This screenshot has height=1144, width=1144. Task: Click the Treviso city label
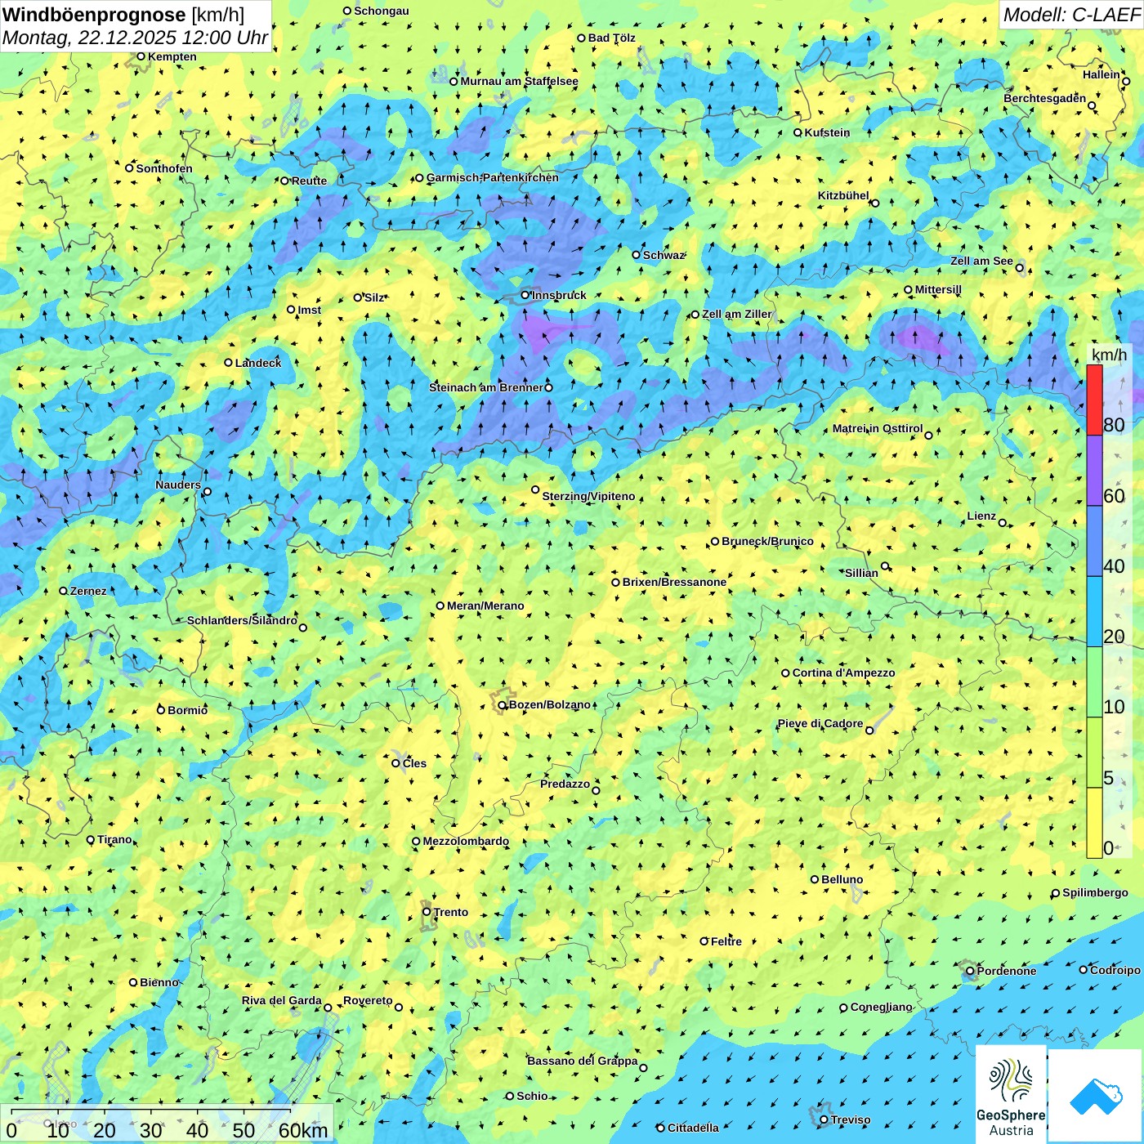click(x=851, y=1119)
